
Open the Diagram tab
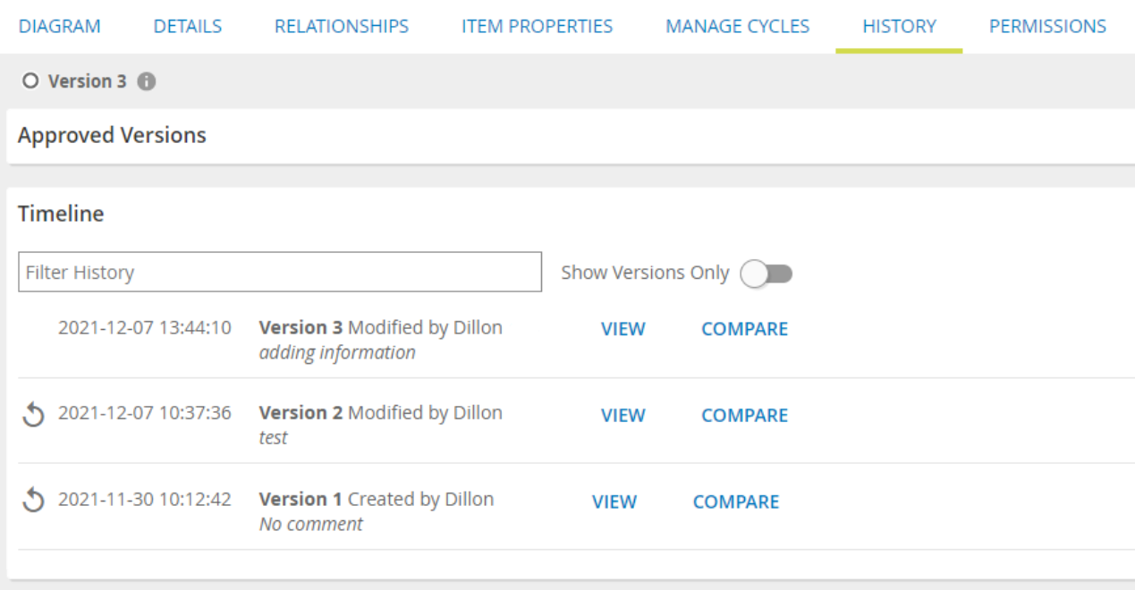coord(60,26)
